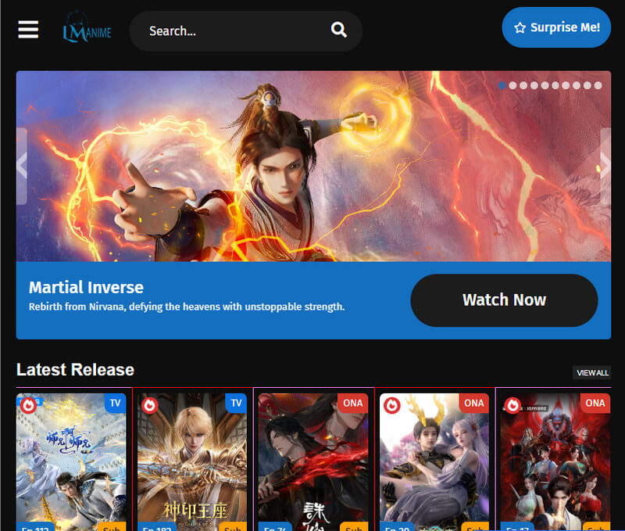
Task: Go to next slide with right arrow
Action: coord(605,166)
